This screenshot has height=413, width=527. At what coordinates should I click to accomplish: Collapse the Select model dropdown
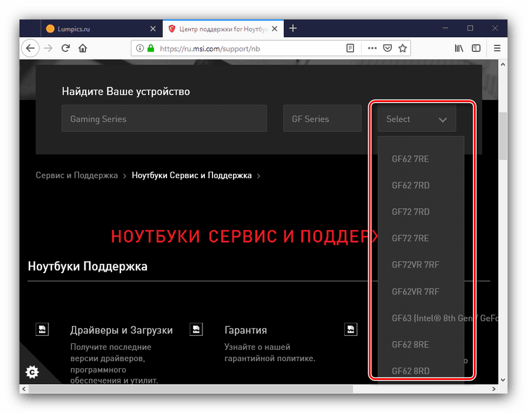417,118
